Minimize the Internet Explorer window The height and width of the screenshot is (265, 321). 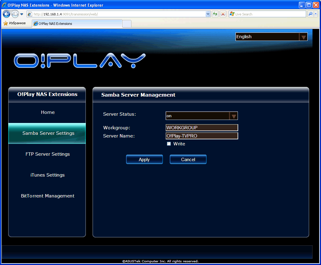tap(302, 5)
